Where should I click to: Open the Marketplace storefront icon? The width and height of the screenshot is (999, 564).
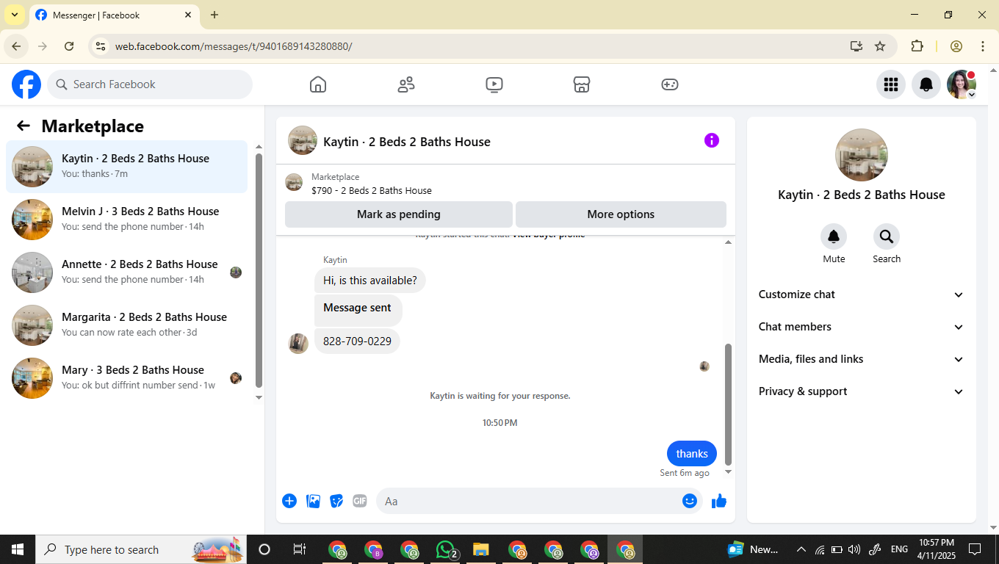point(582,84)
